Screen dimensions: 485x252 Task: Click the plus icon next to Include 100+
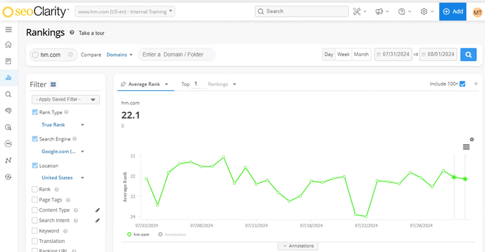click(x=476, y=84)
